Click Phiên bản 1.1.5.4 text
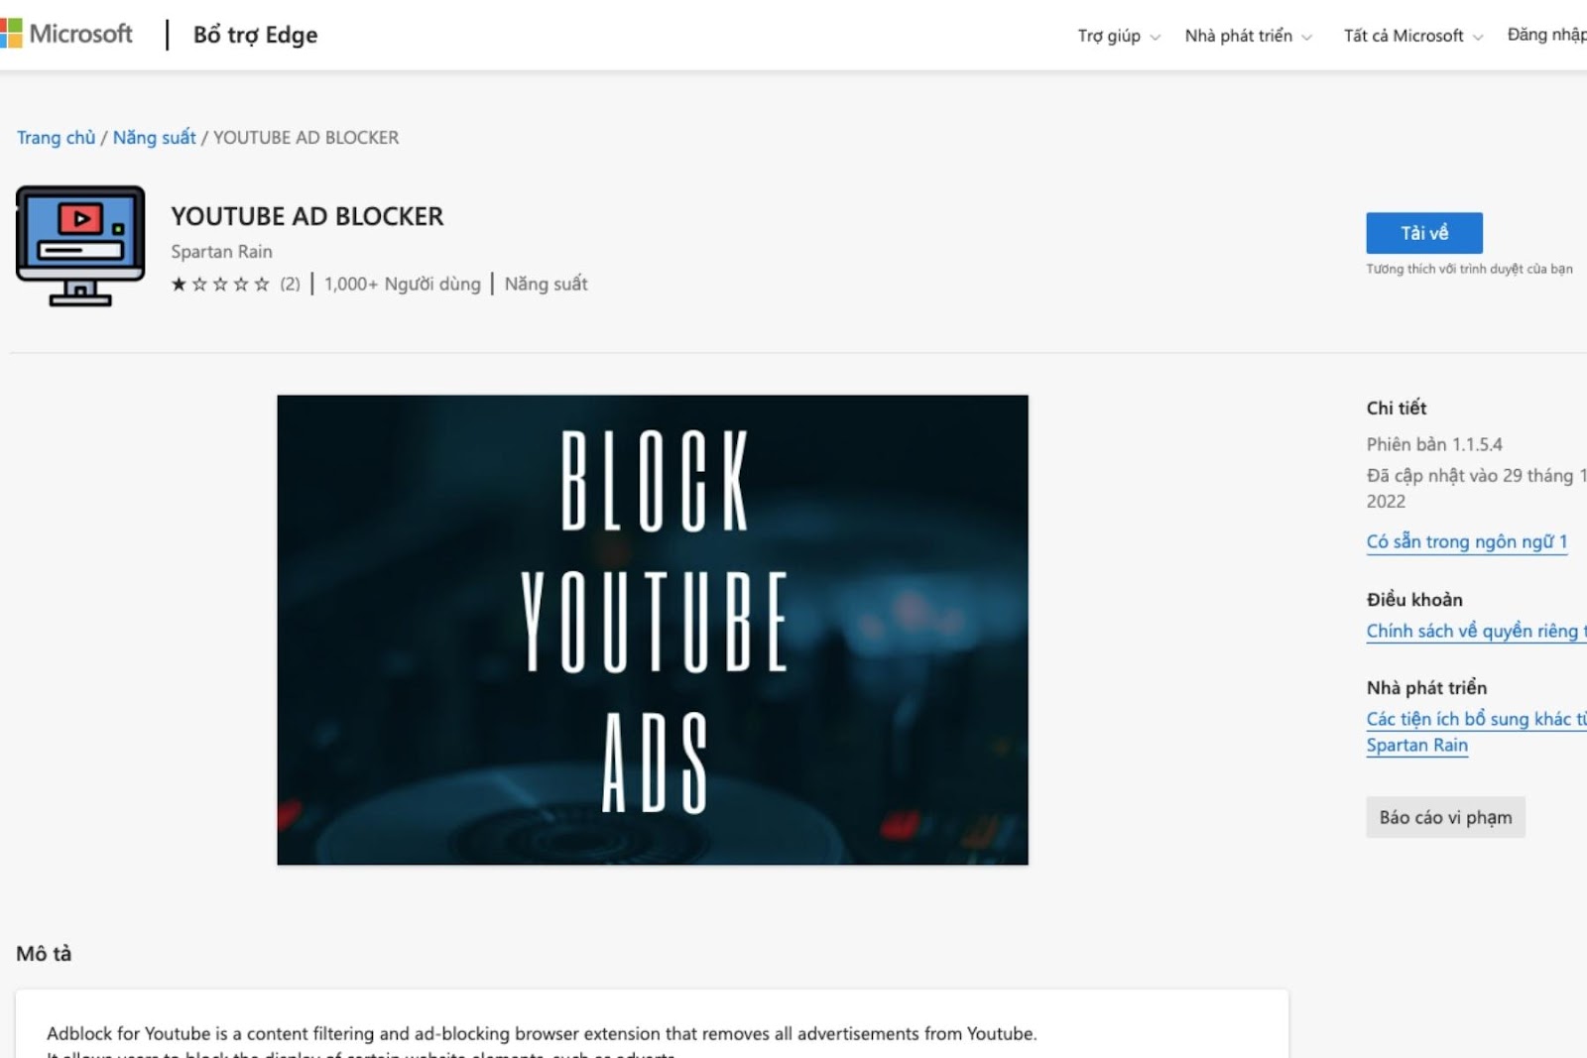The image size is (1587, 1058). point(1434,444)
